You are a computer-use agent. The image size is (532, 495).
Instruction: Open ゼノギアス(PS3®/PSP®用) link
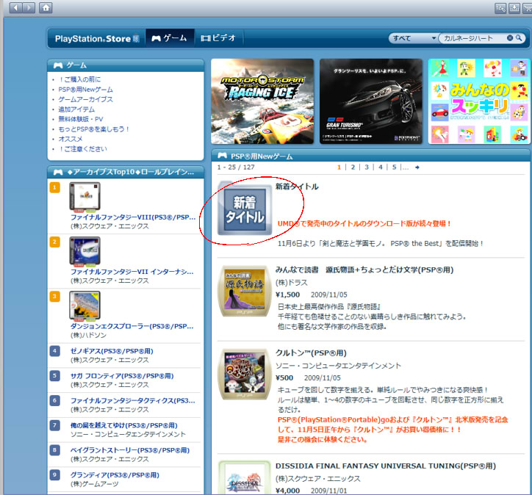(x=112, y=351)
